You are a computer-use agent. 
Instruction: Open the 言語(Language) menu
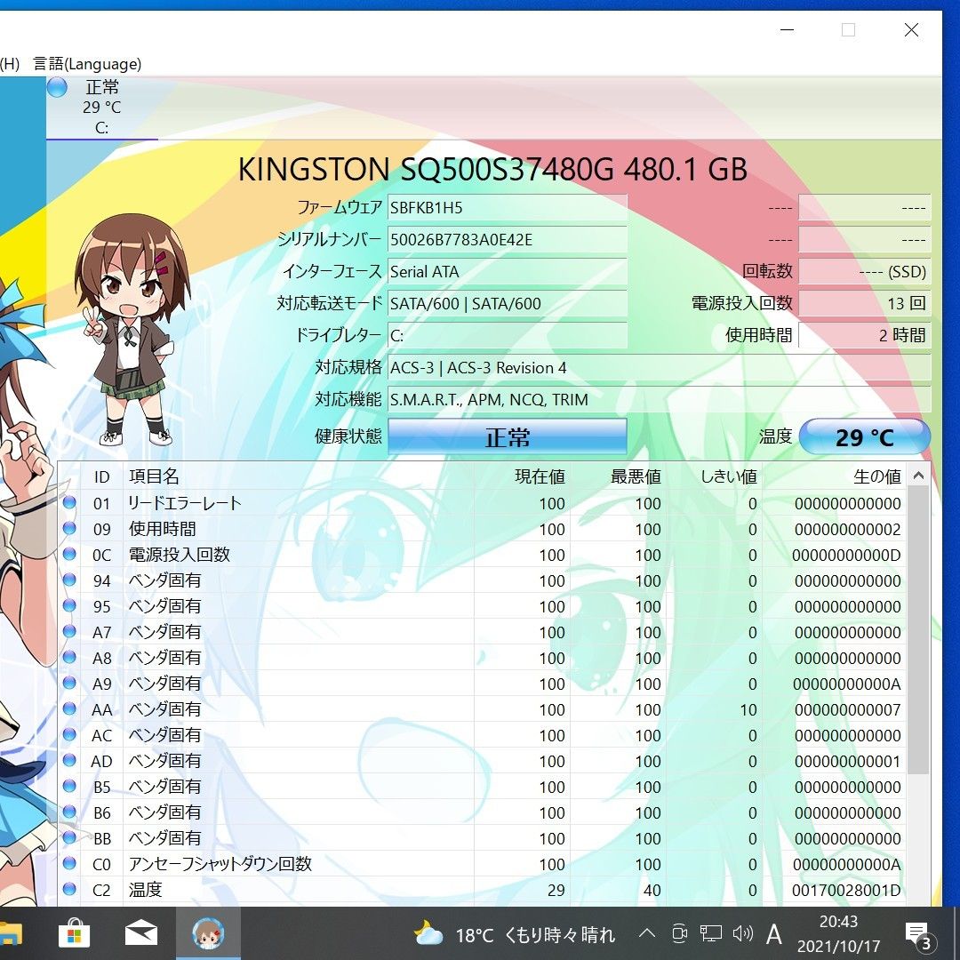[x=87, y=64]
